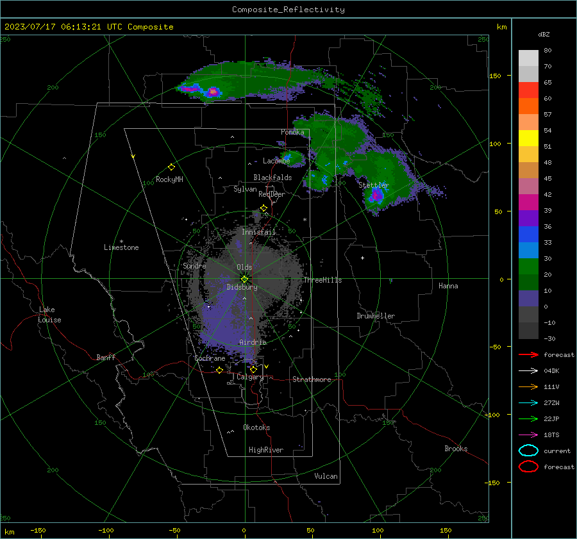Image resolution: width=577 pixels, height=539 pixels.
Task: Click the bottom axis -150 km tick label
Action: click(x=38, y=530)
